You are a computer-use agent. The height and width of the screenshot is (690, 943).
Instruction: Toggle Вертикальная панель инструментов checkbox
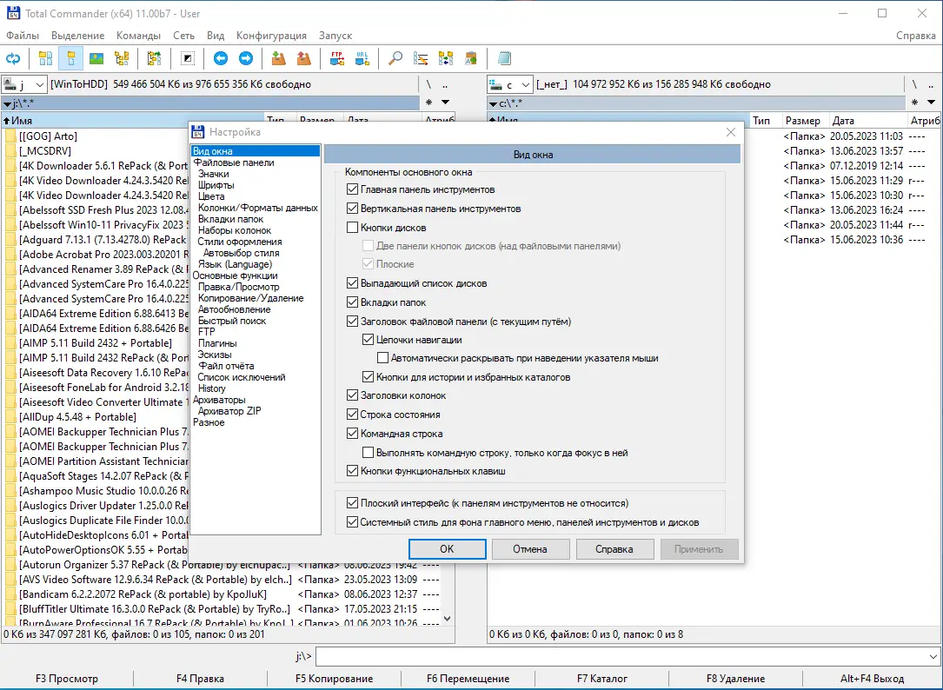click(352, 209)
